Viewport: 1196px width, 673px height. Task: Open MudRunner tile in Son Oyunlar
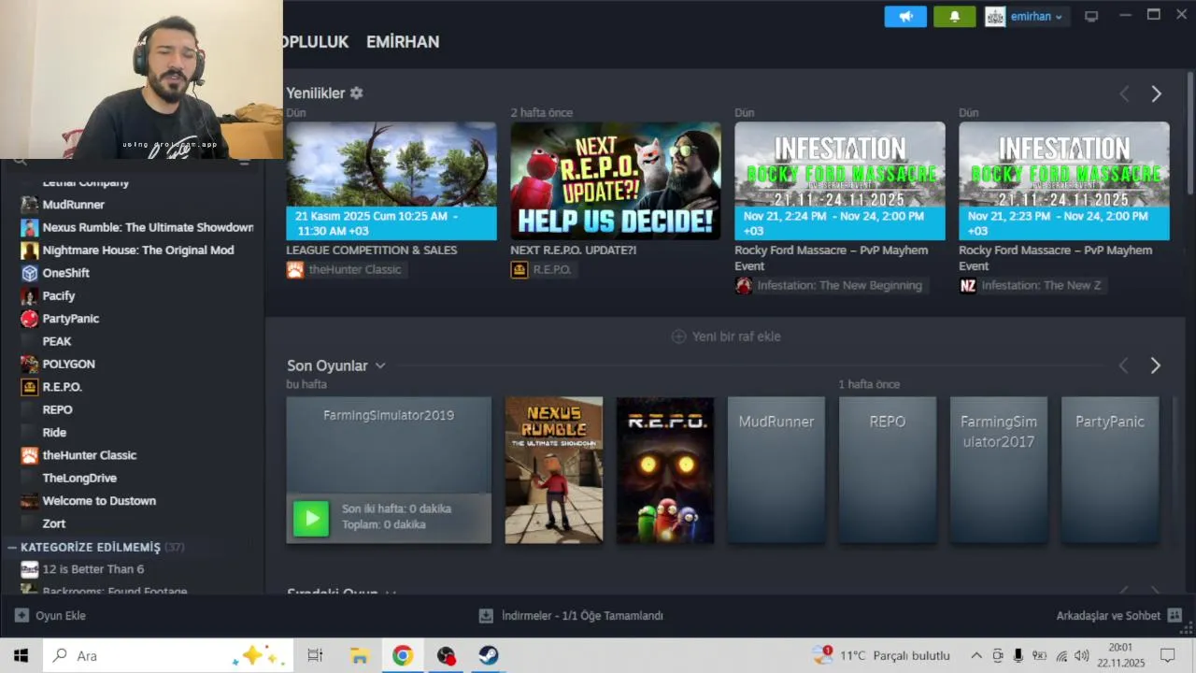[x=776, y=470]
